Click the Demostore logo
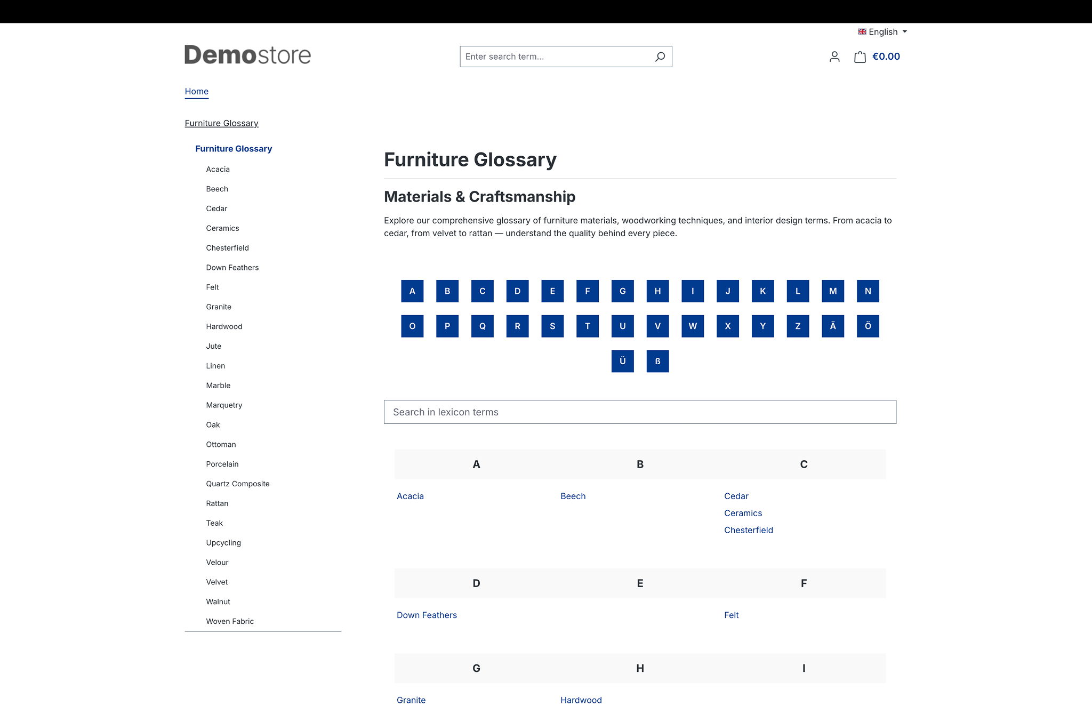The width and height of the screenshot is (1092, 706). click(x=247, y=55)
